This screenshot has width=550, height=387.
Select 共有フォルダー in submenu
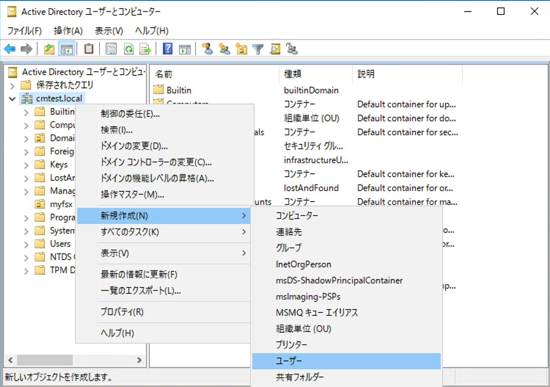coord(346,377)
